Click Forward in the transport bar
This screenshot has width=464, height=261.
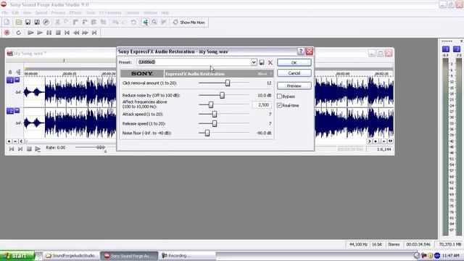86,33
